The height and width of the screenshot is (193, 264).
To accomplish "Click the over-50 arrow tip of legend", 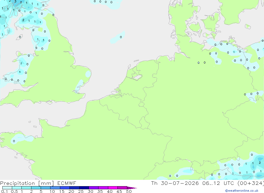I will coord(132,188).
